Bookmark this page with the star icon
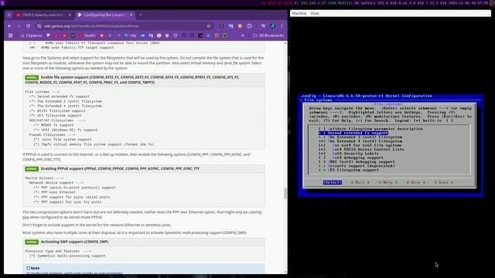The width and height of the screenshot is (495, 278). 208,26
